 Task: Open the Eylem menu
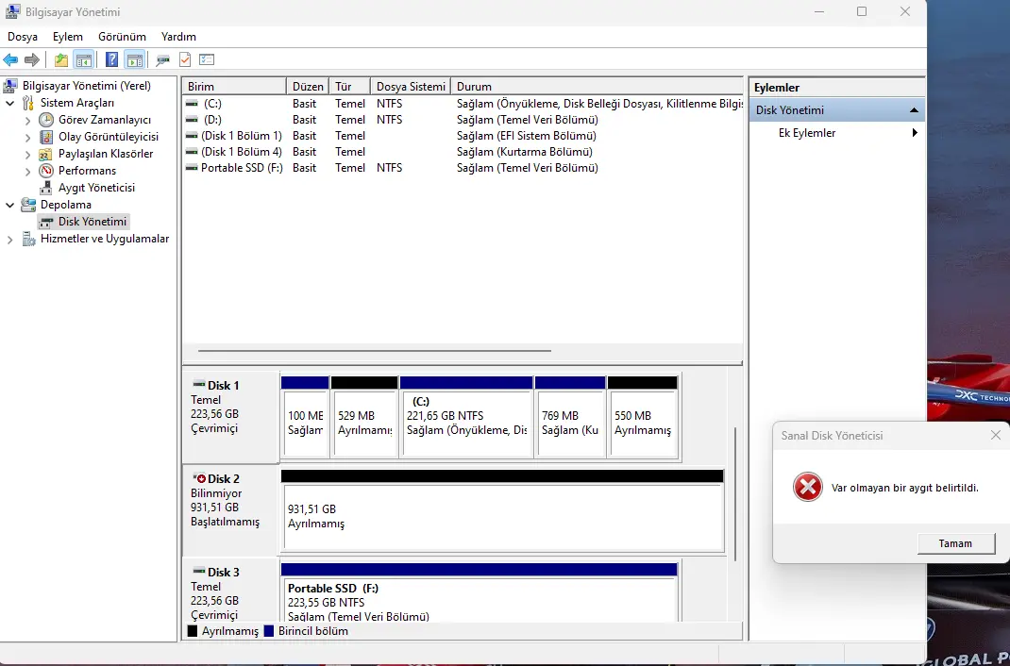pos(68,37)
